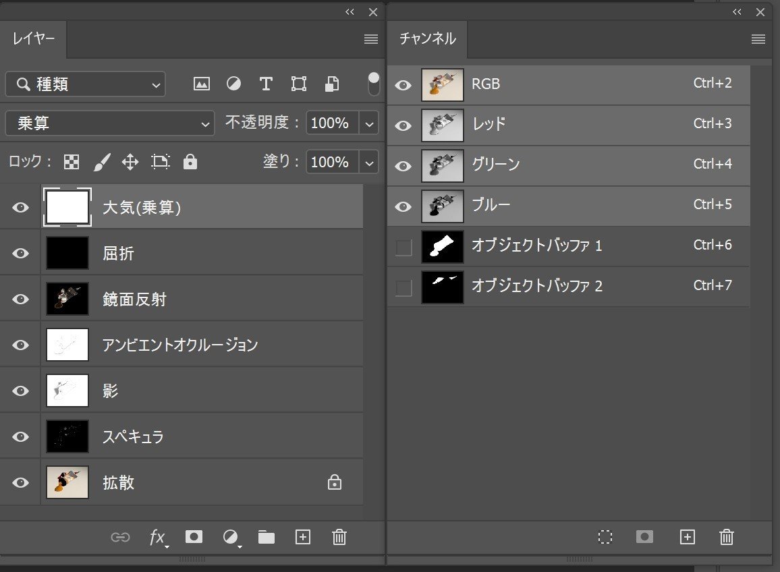Enable lock transparent pixels icon
Viewport: 780px width, 572px height.
click(x=71, y=162)
